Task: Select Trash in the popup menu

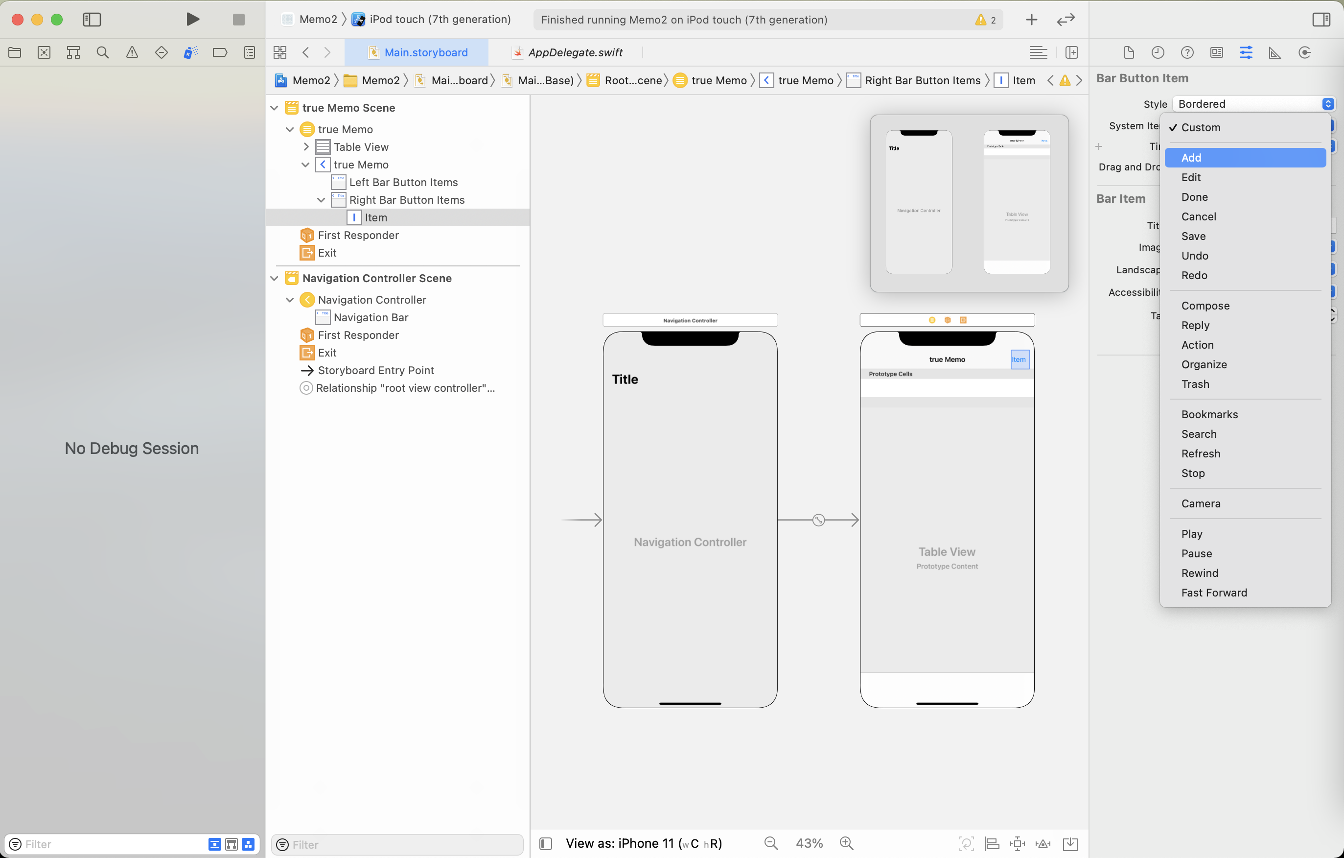Action: (1195, 384)
